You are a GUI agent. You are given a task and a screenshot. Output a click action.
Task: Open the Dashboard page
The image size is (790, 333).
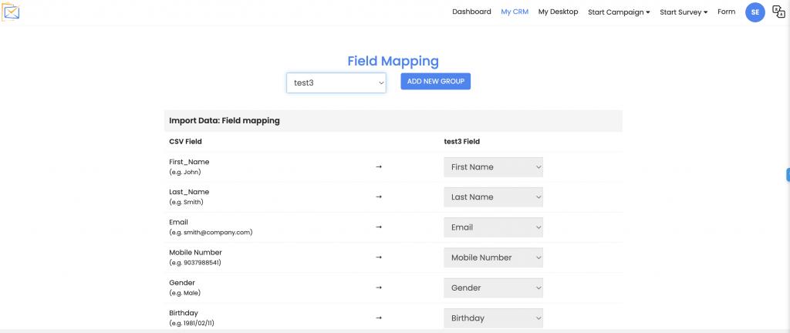471,12
